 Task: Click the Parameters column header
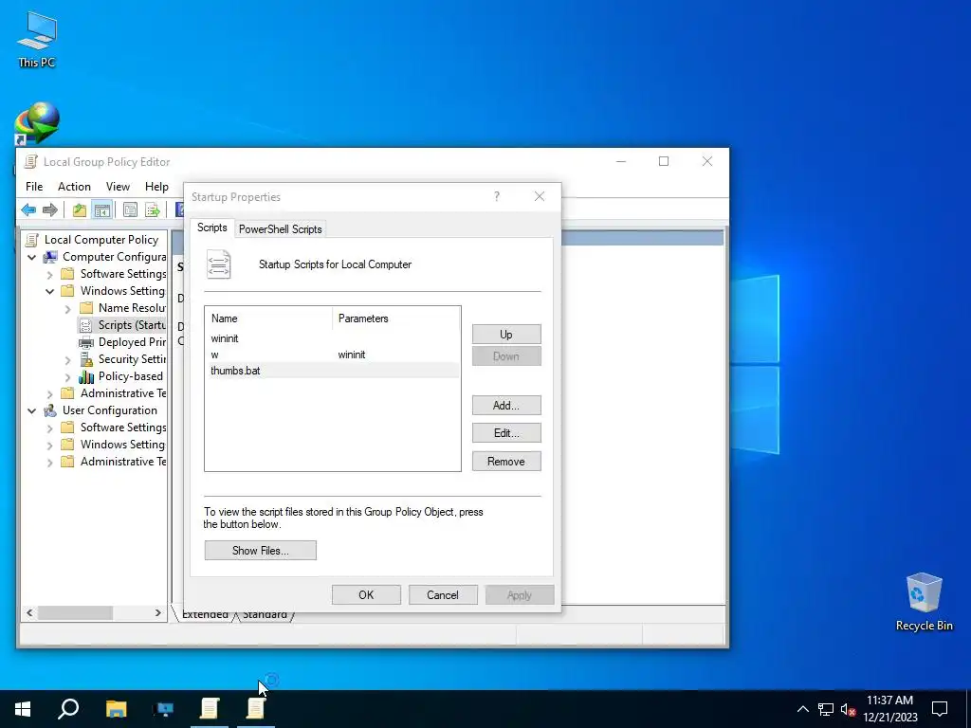coord(396,318)
